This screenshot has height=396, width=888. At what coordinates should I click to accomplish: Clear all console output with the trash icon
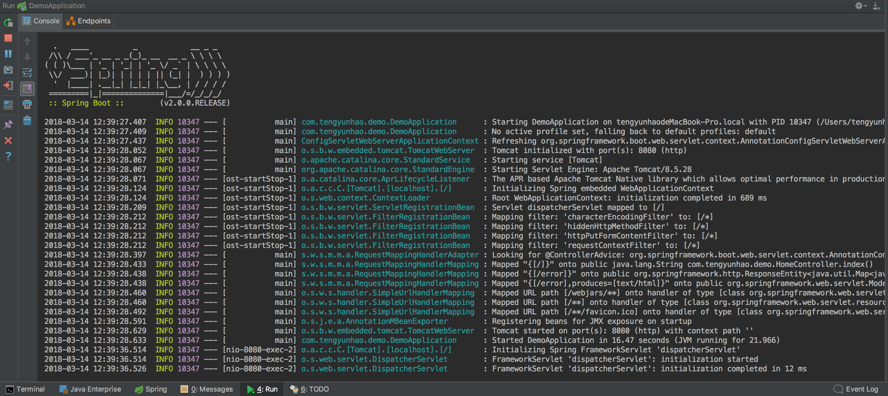tap(27, 121)
